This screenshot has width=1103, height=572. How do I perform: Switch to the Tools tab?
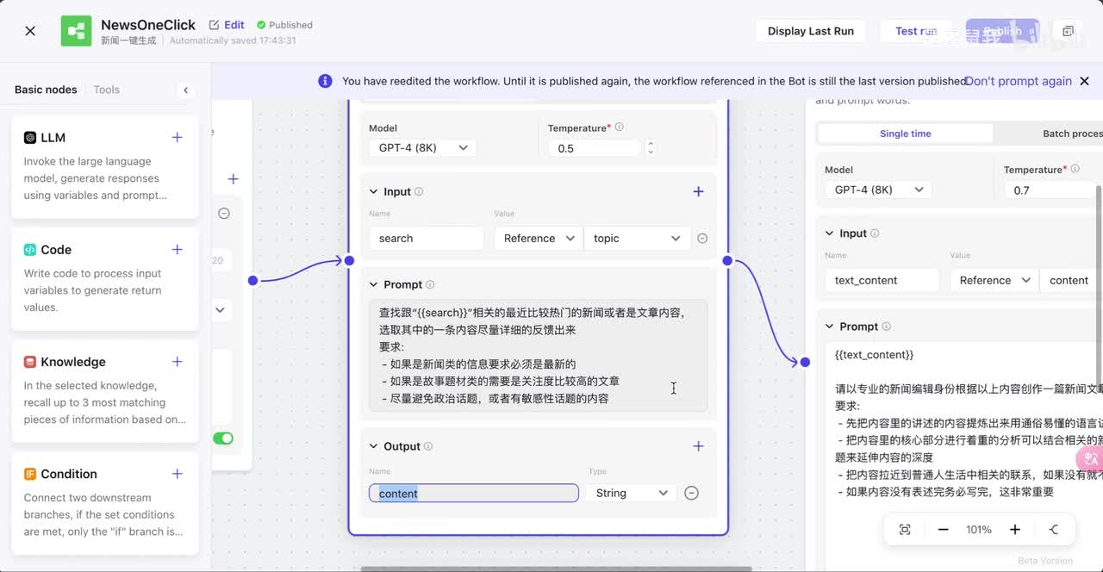107,90
